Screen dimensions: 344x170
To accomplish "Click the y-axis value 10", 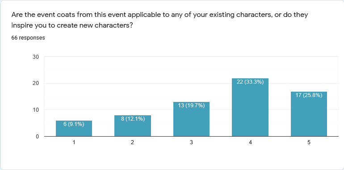I will [x=36, y=110].
